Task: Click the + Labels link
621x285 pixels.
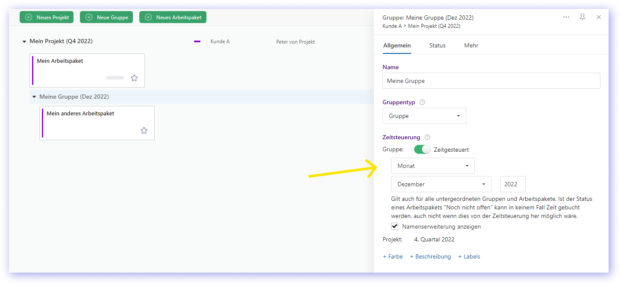Action: 469,257
